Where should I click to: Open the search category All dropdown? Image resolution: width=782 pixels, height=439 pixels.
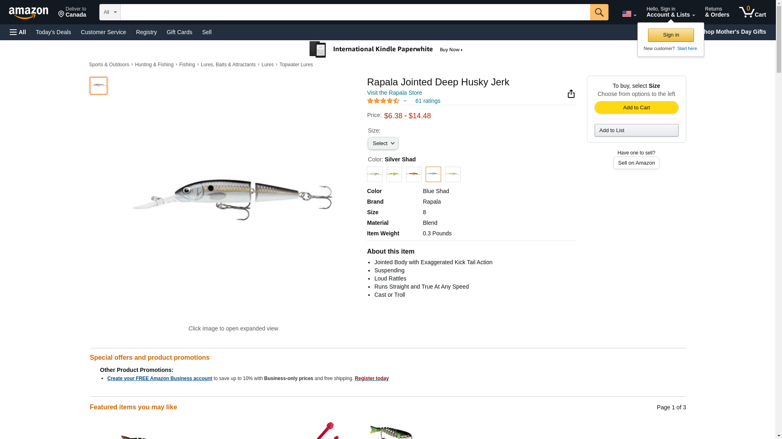tap(110, 12)
